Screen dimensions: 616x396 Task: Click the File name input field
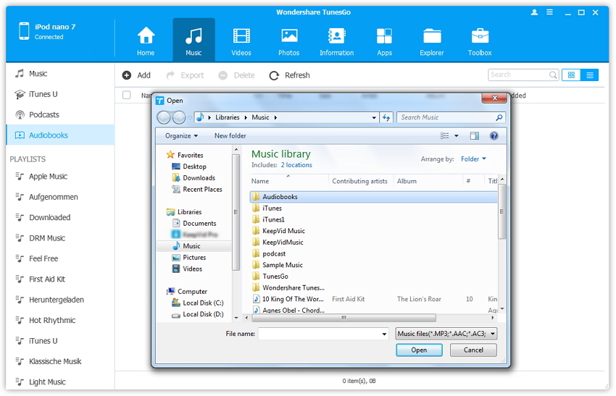pos(319,334)
